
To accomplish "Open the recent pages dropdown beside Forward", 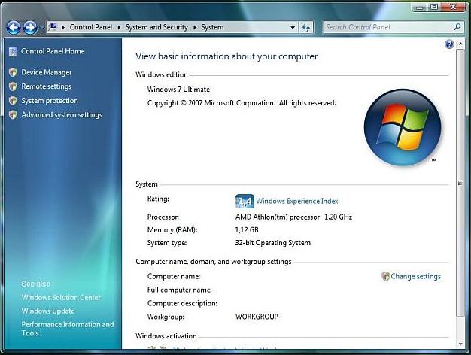I will 41,28.
